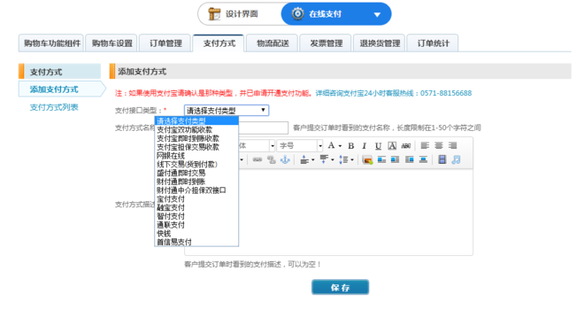Click second image float layout icon
584x333 pixels.
tap(396, 159)
